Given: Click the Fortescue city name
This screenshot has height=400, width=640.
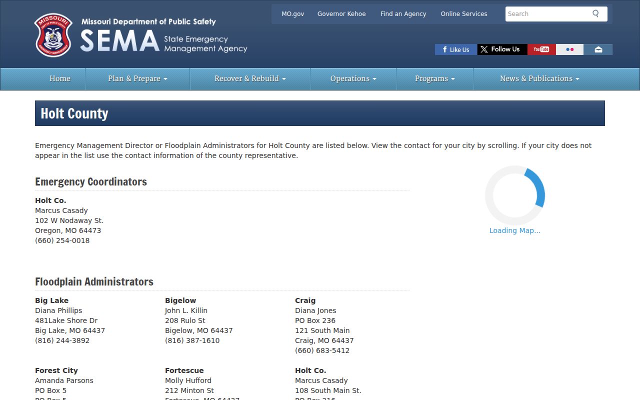Looking at the screenshot, I should click(x=184, y=370).
